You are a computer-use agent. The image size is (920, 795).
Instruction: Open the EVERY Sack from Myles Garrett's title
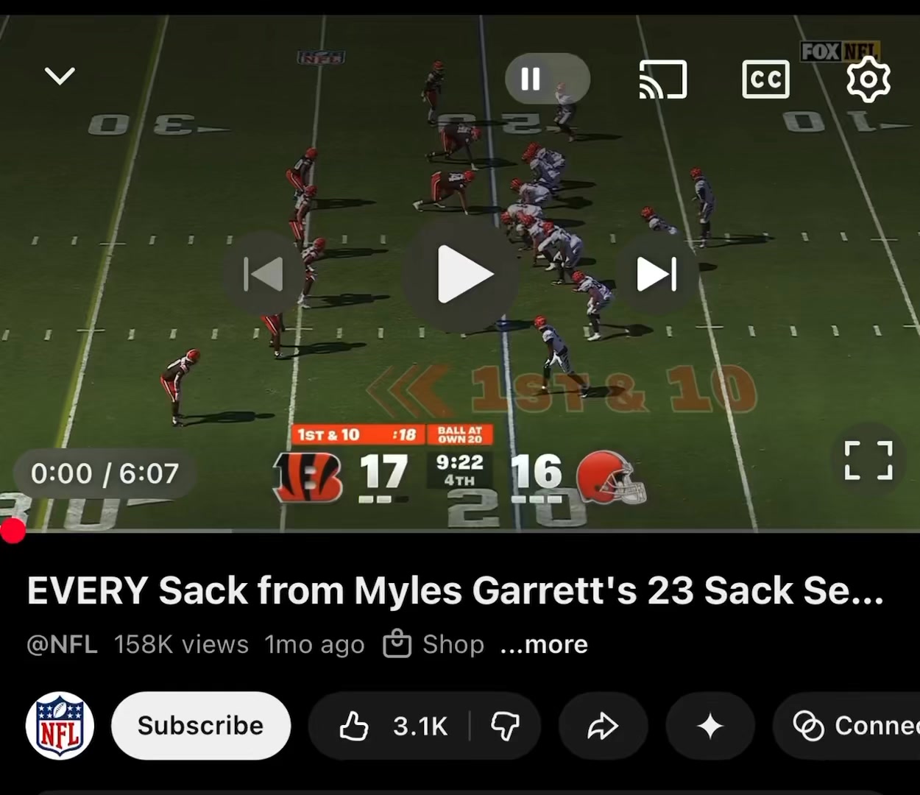[455, 590]
